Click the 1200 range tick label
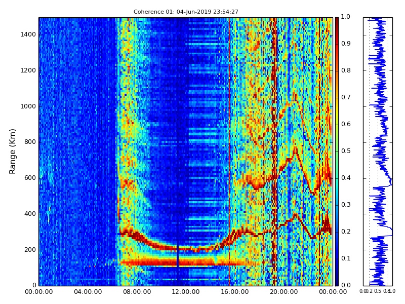 tap(28, 70)
